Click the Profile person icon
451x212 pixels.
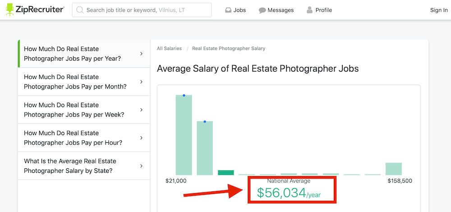click(309, 10)
